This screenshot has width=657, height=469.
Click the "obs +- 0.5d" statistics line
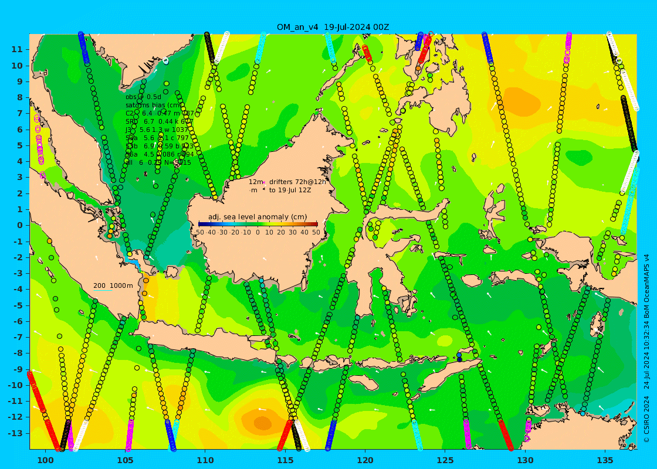(143, 97)
